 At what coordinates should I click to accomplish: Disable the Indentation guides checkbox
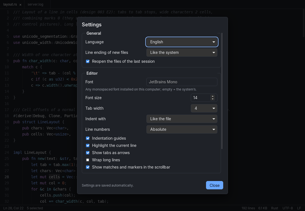88,138
